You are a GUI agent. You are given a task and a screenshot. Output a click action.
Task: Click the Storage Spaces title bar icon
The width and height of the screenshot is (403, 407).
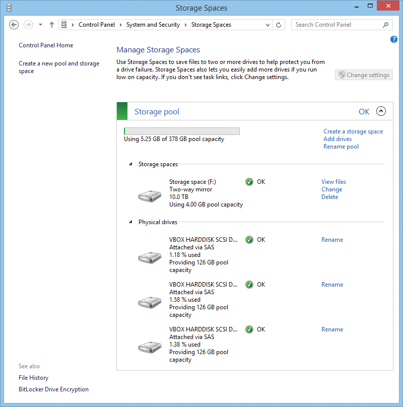[9, 8]
